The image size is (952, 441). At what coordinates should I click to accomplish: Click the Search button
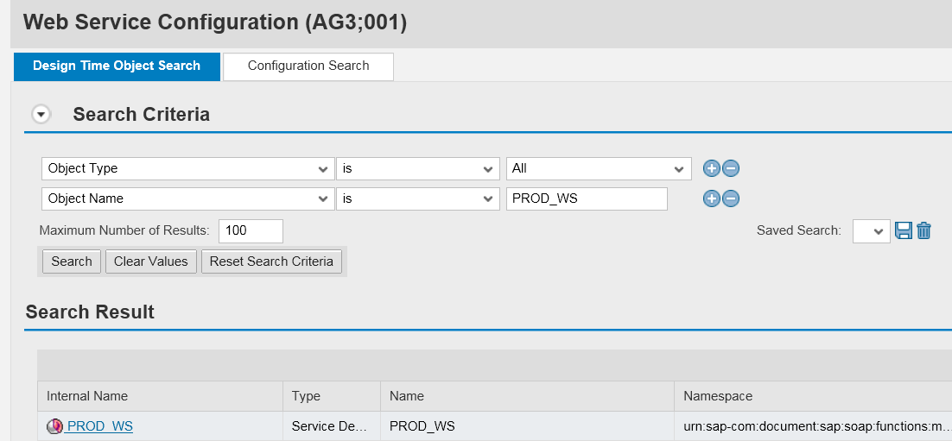coord(72,261)
